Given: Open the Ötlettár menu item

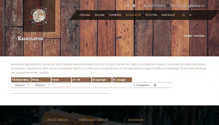Looking at the screenshot, I should coord(151,15).
